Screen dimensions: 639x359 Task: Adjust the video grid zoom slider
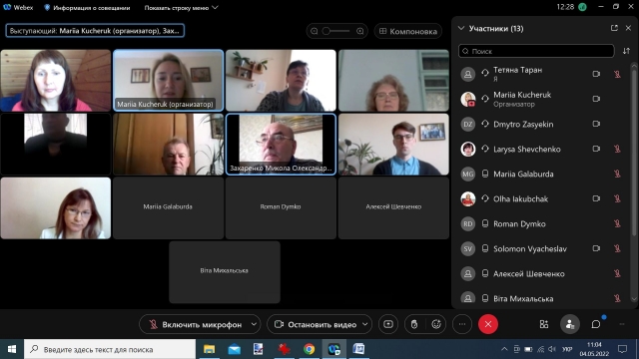(336, 31)
